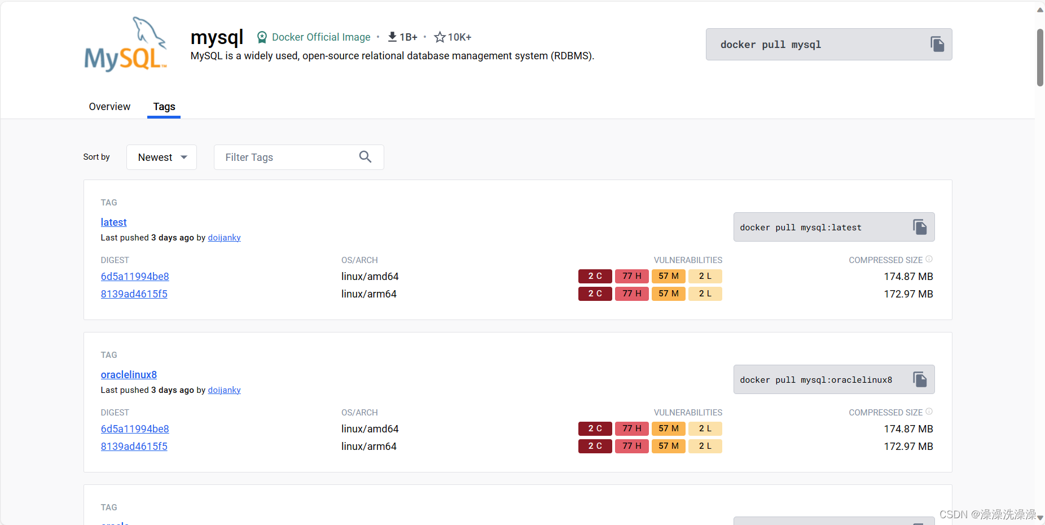Click linux/amd64 under the latest tag
Image resolution: width=1045 pixels, height=525 pixels.
click(370, 276)
